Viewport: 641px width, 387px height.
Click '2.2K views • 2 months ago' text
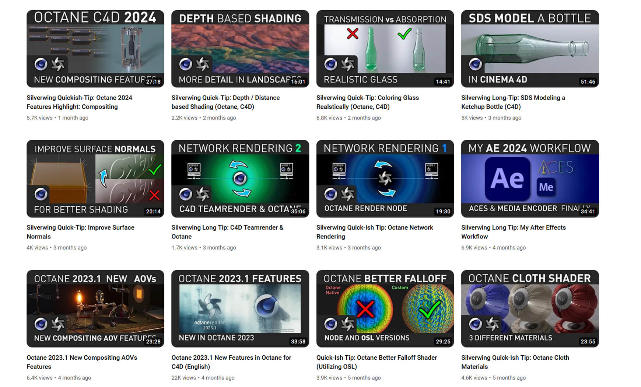tap(204, 118)
